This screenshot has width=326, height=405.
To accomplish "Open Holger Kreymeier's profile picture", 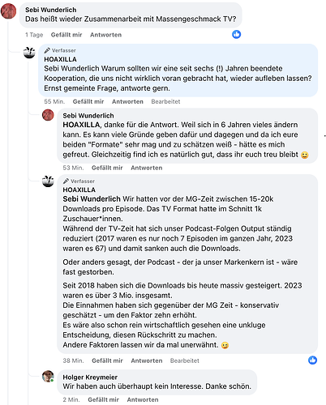I will (48, 376).
